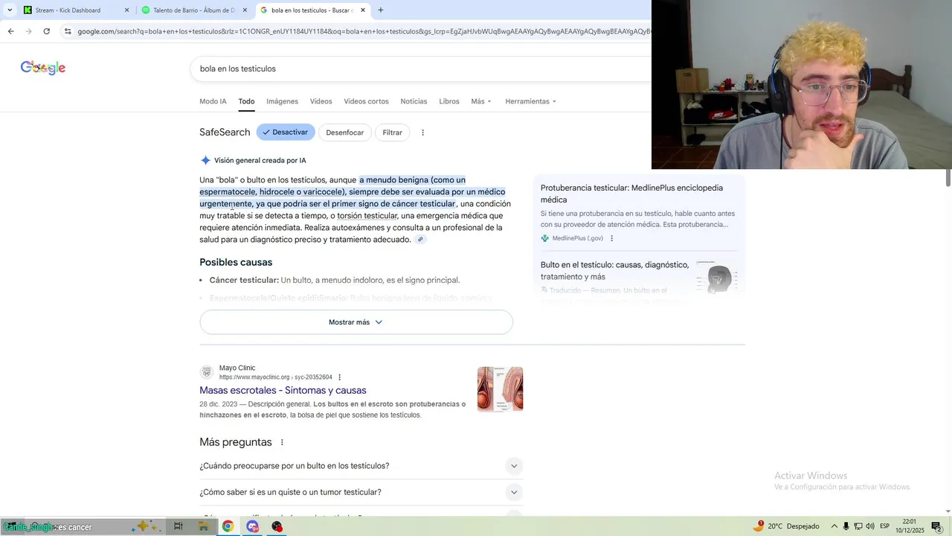Screen dimensions: 952x536
Task: Select the SafeSearch Desenfocar option
Action: pos(344,133)
